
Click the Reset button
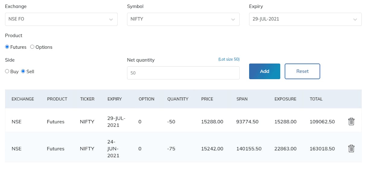pyautogui.click(x=302, y=71)
